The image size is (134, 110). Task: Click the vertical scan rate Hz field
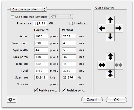point(69,77)
